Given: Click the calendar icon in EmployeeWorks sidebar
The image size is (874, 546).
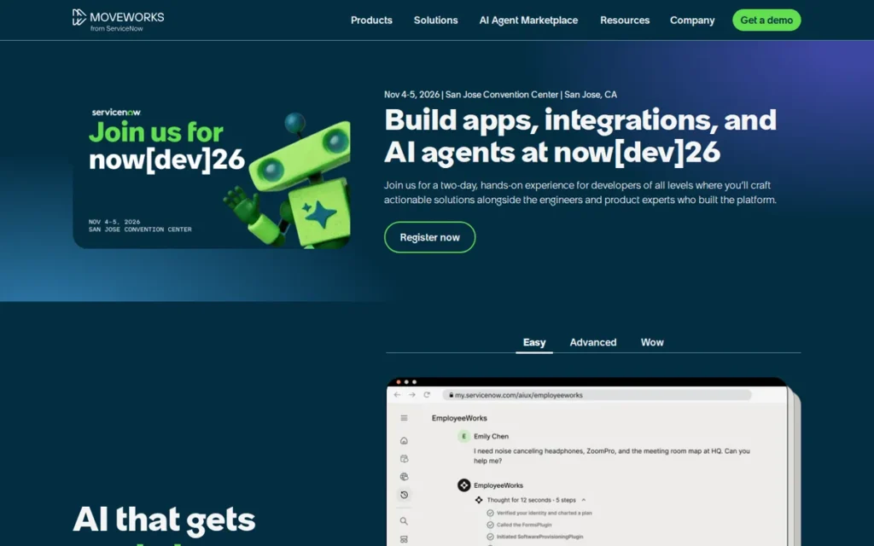Looking at the screenshot, I should pos(404,458).
